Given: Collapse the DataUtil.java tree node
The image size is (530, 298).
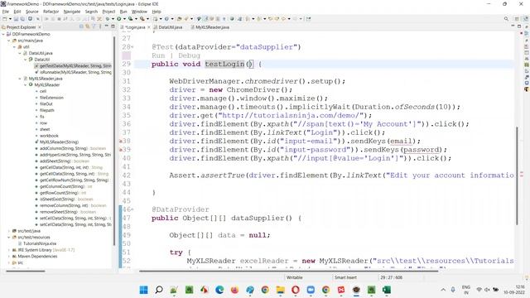Looking at the screenshot, I should (x=20, y=53).
